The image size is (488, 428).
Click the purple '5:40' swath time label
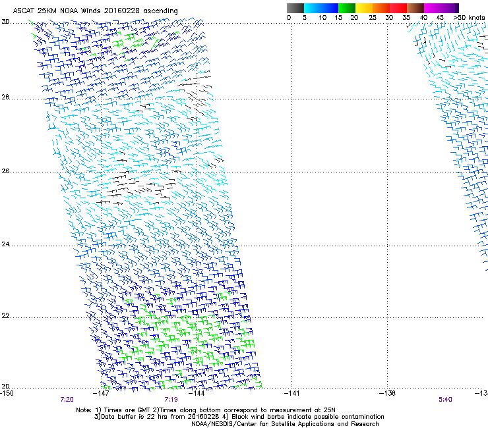pyautogui.click(x=445, y=400)
